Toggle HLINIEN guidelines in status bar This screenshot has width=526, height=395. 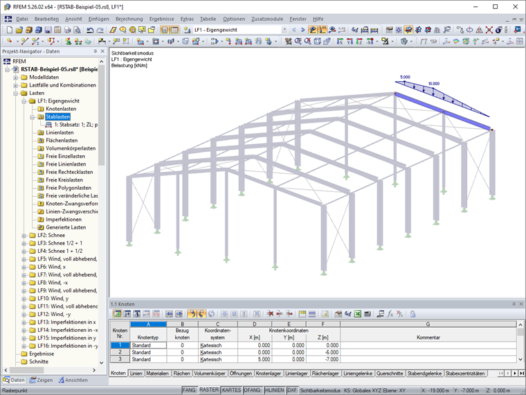click(x=274, y=390)
